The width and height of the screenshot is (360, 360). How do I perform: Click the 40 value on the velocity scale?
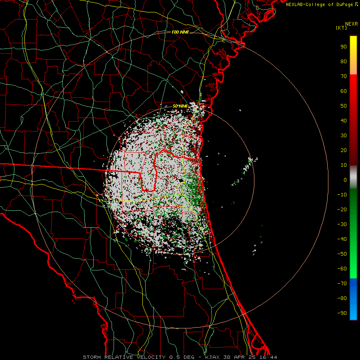pos(344,121)
